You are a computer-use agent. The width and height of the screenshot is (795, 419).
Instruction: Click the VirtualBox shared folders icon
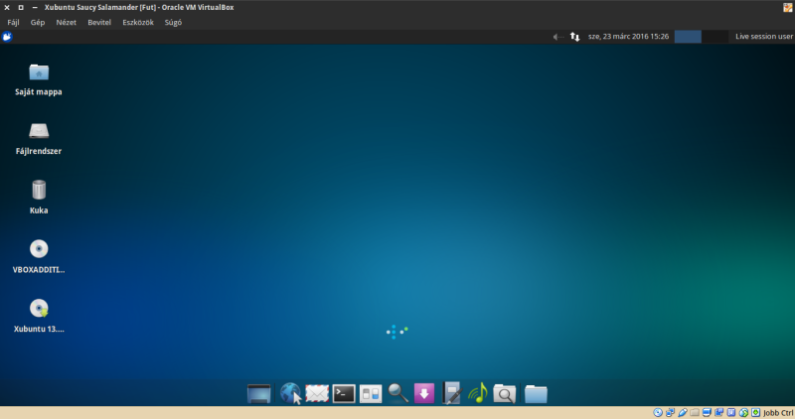point(695,412)
